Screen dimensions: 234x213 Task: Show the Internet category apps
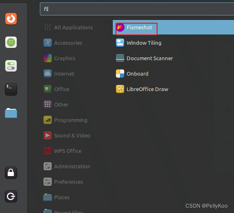click(x=64, y=74)
